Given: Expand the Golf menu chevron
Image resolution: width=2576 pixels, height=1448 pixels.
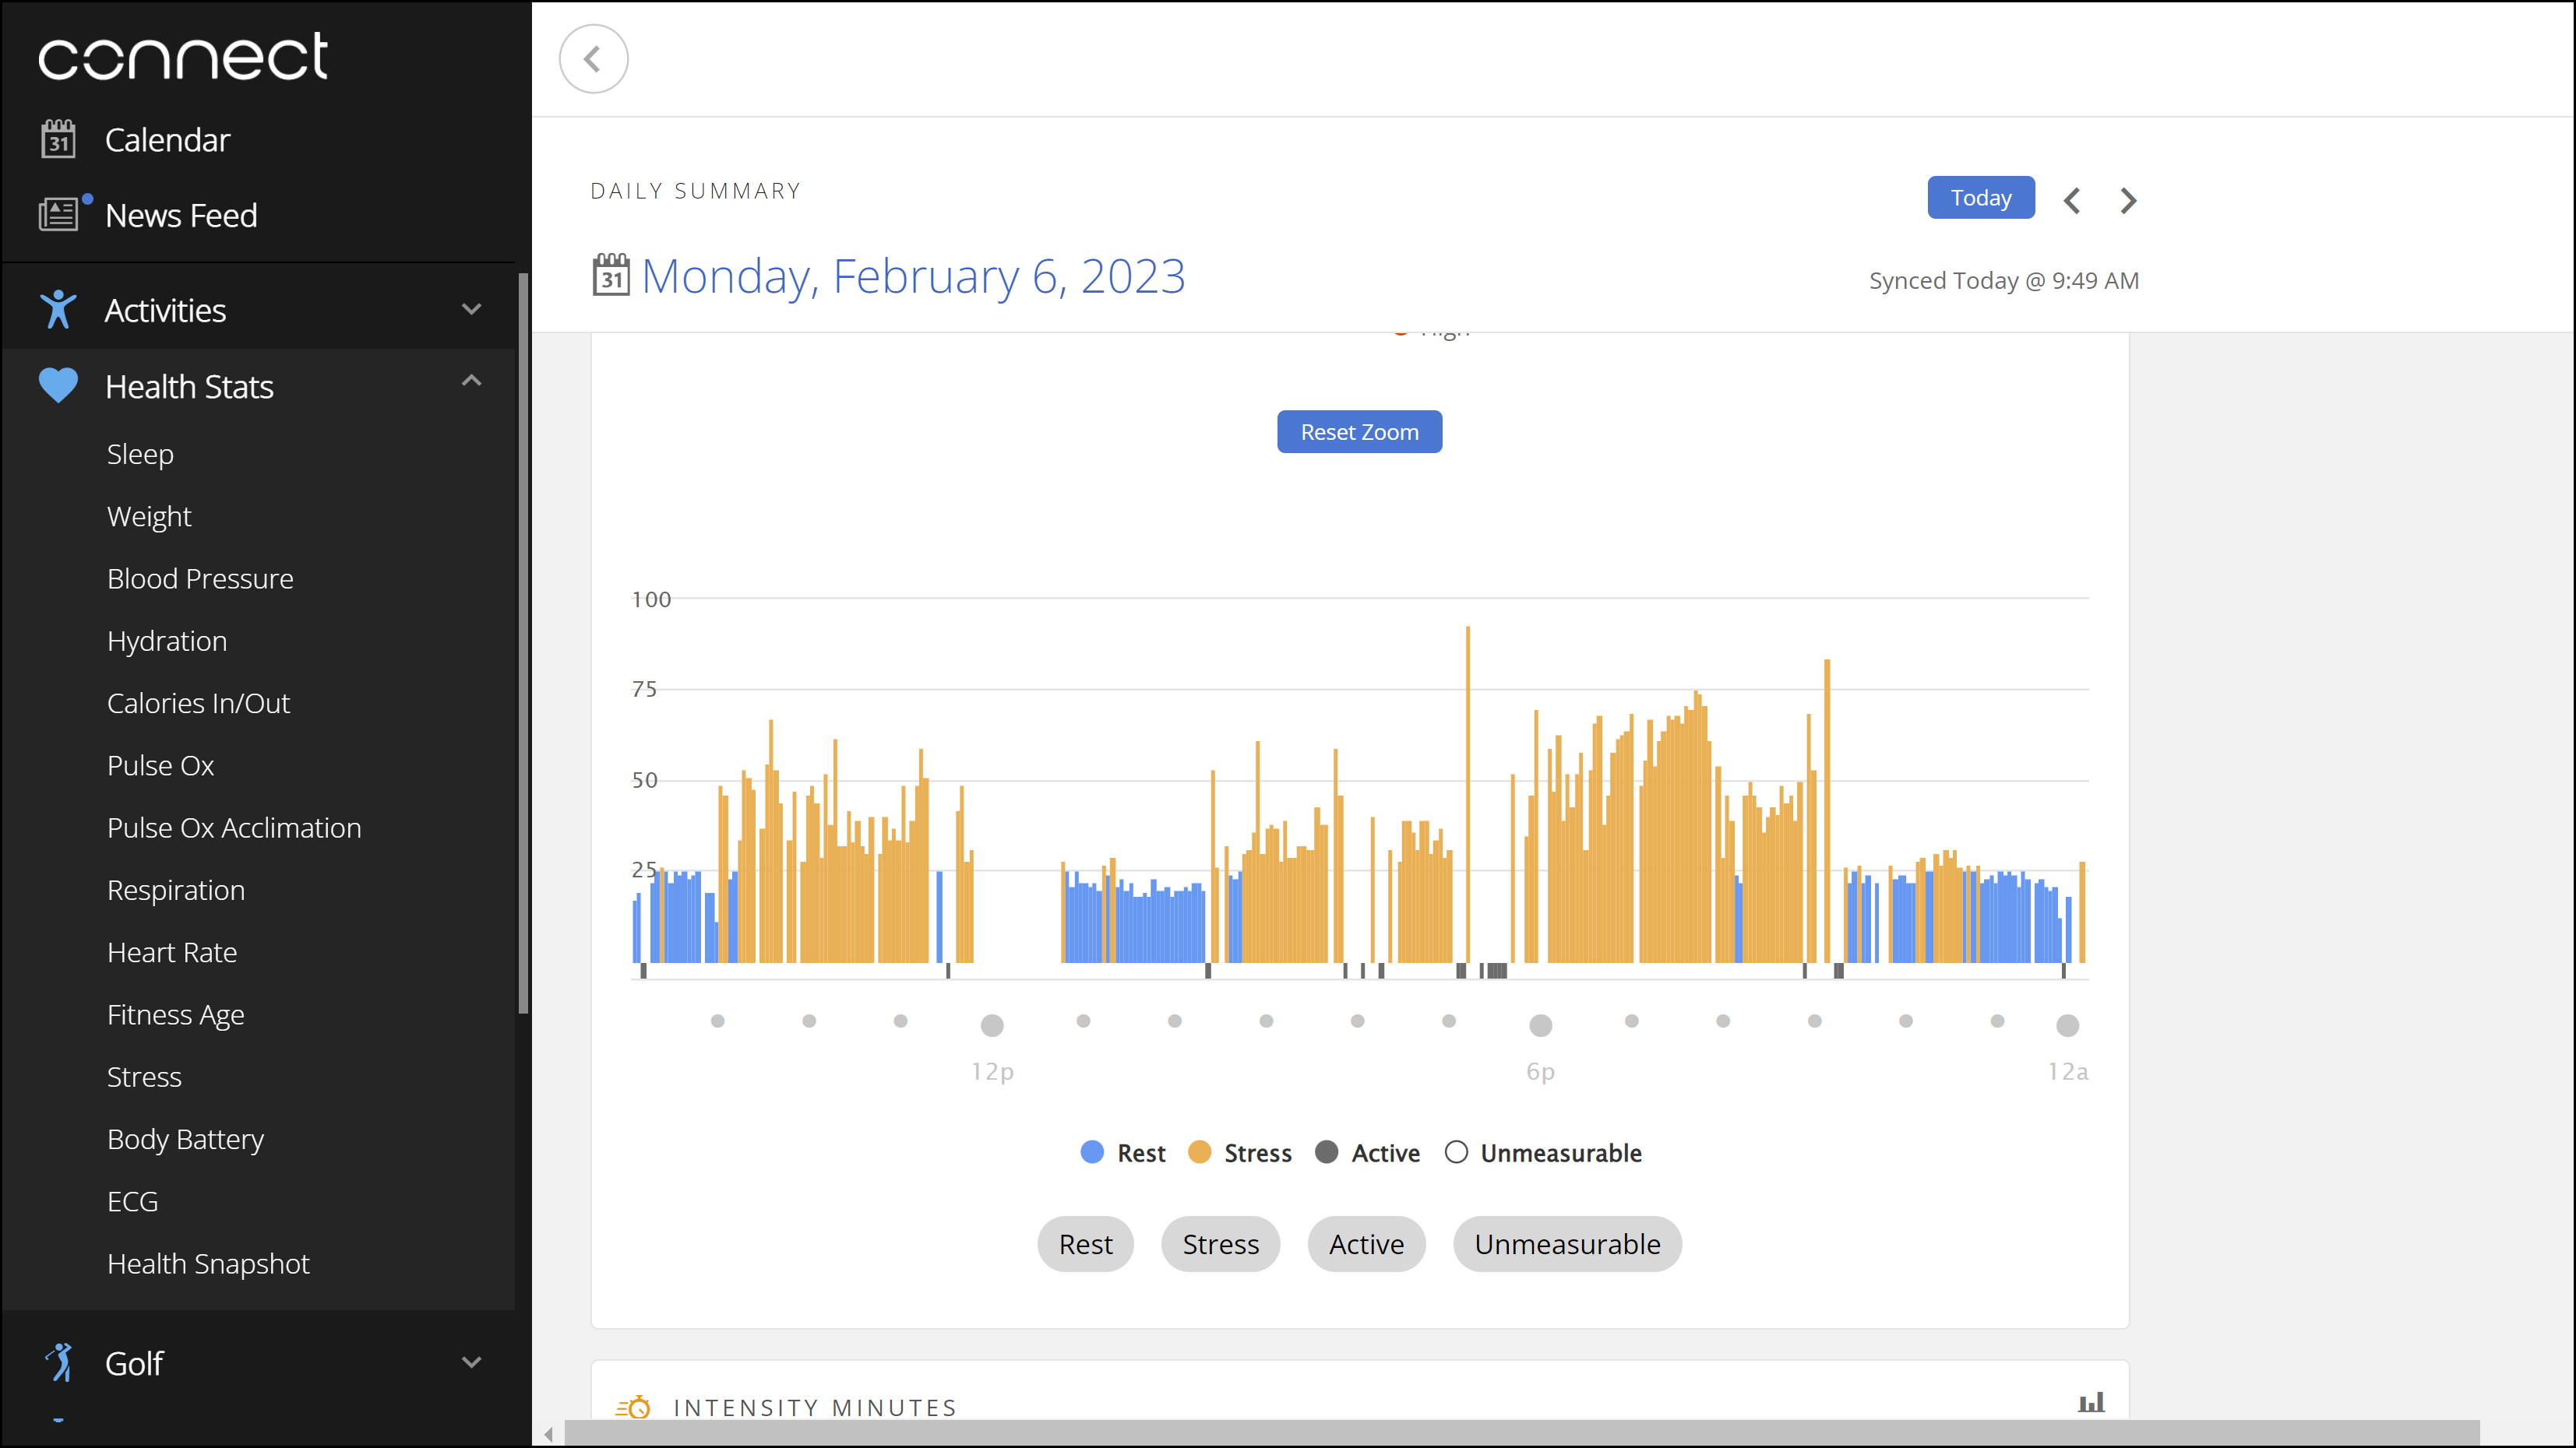Looking at the screenshot, I should [x=471, y=1362].
